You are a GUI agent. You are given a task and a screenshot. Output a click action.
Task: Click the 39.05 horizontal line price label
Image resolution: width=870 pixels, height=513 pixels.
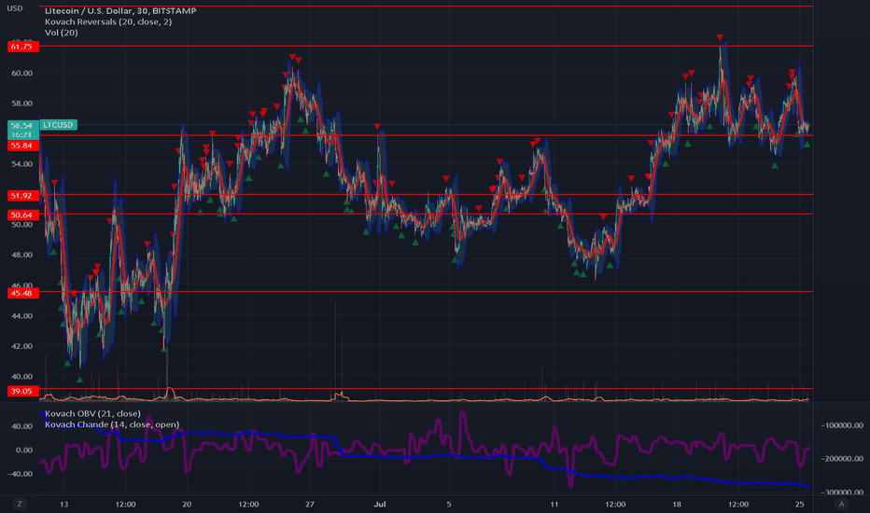(22, 391)
